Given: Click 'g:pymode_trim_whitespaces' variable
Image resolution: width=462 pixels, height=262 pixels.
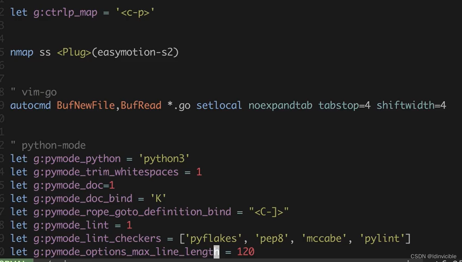Looking at the screenshot, I should click(x=106, y=172).
